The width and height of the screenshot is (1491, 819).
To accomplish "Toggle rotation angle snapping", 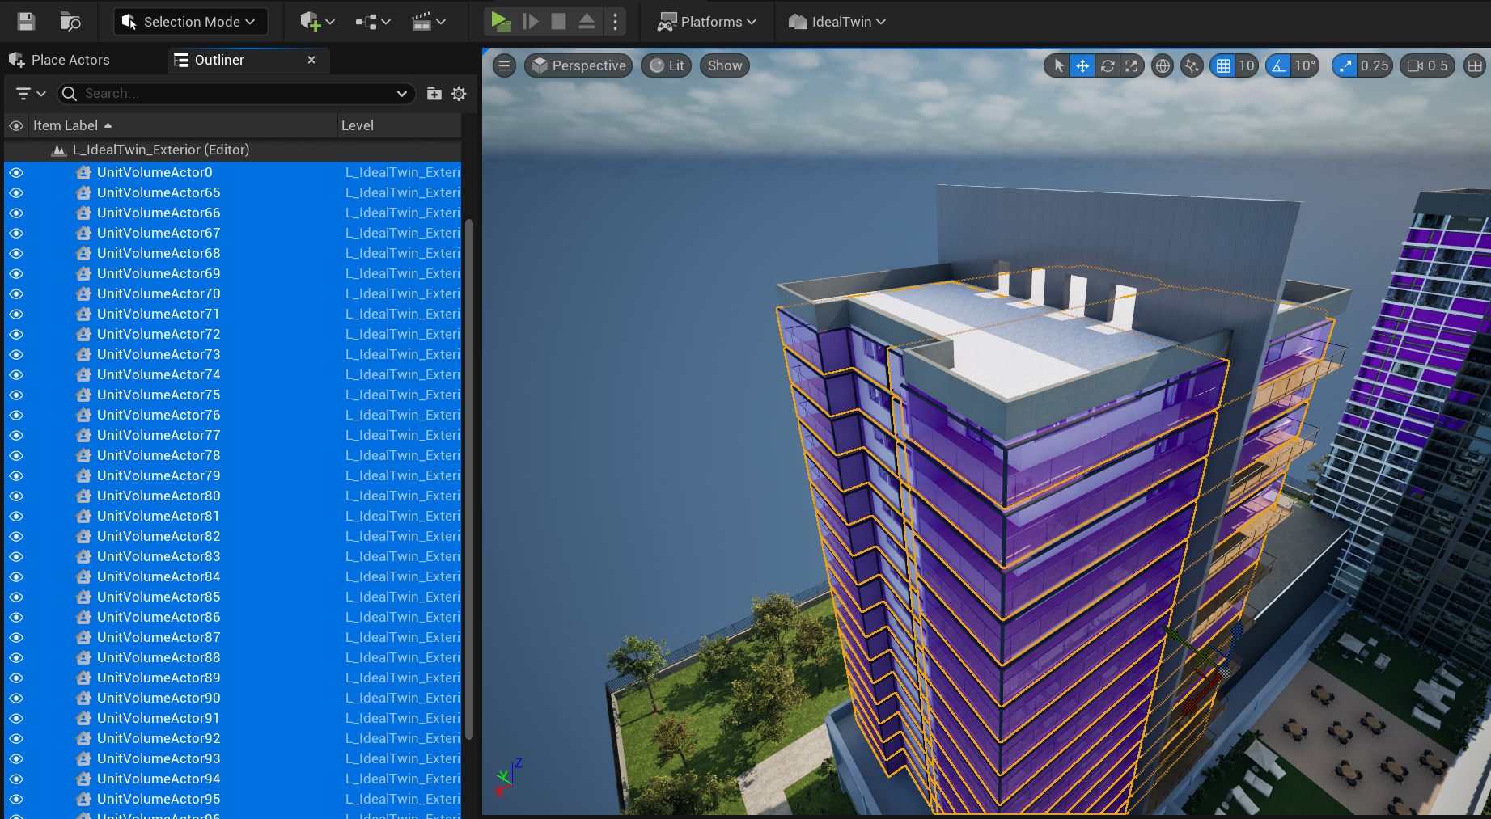I will tap(1279, 66).
